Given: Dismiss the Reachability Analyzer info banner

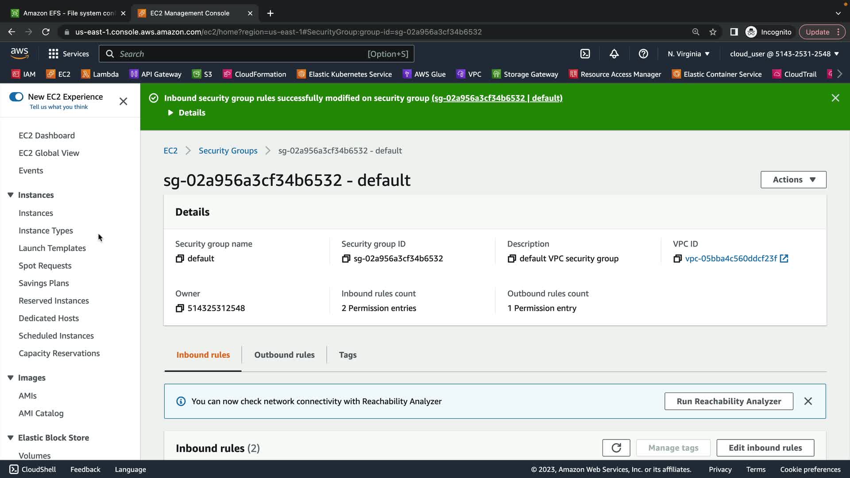Looking at the screenshot, I should 808,401.
